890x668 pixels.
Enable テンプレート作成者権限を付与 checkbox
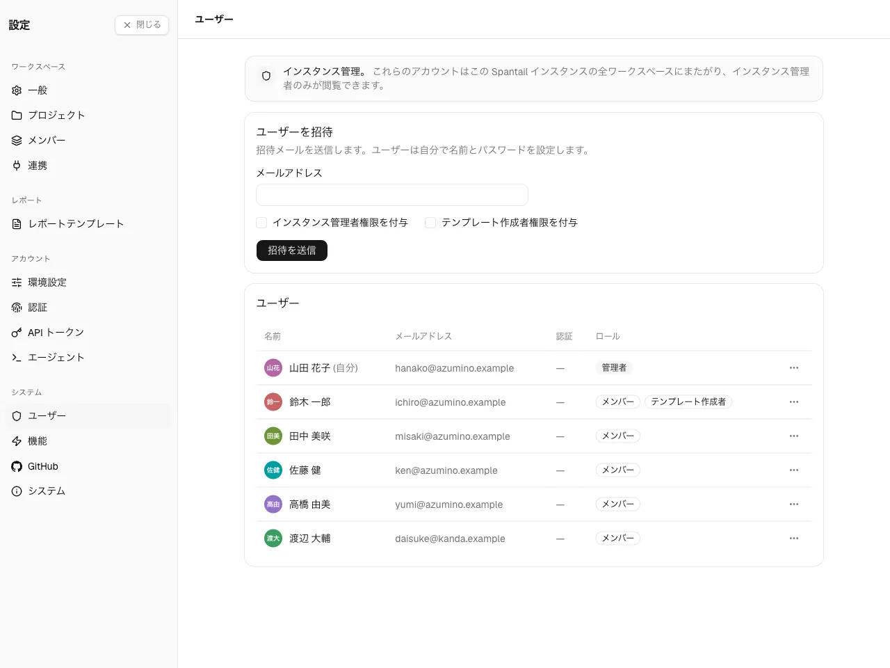coord(430,223)
